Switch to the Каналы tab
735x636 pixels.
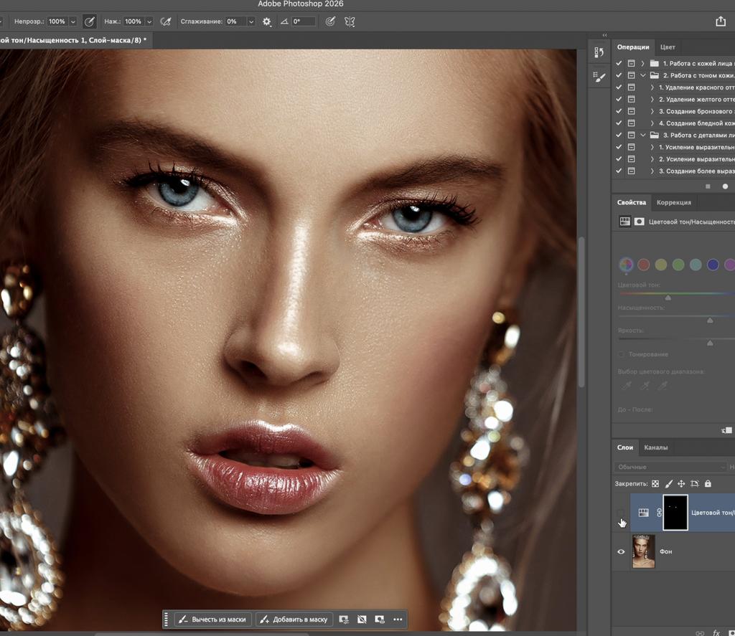click(655, 447)
